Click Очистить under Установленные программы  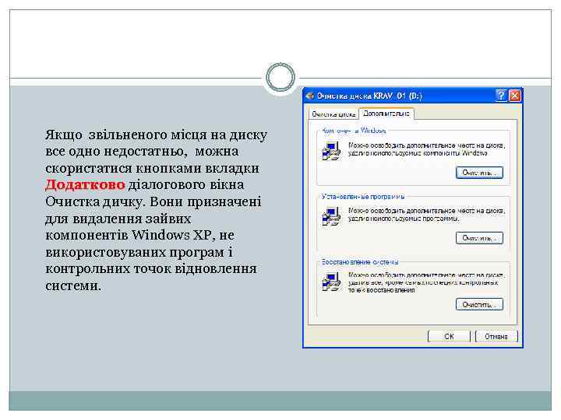pyautogui.click(x=479, y=238)
